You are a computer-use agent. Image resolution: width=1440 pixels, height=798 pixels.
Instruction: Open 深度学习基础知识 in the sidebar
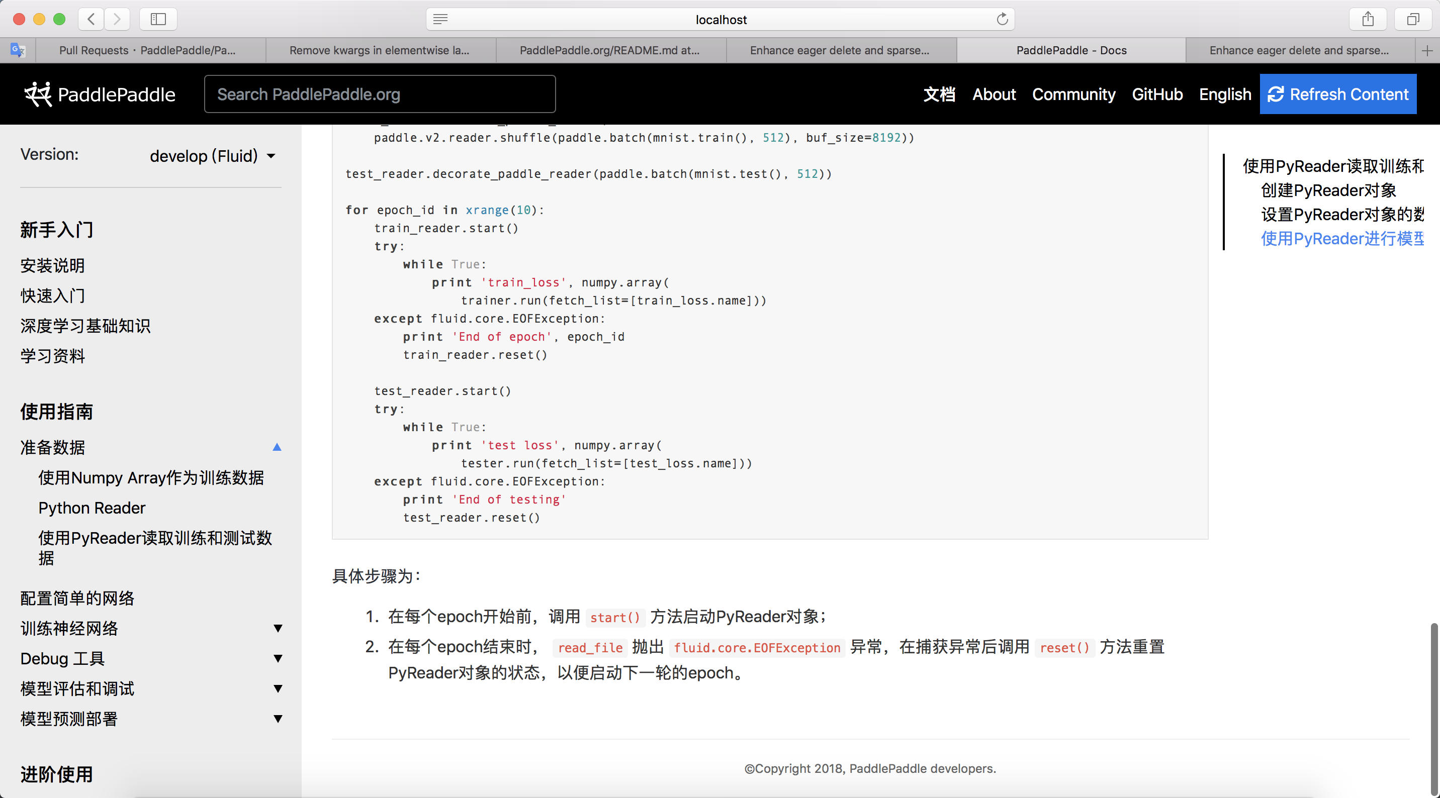point(85,326)
